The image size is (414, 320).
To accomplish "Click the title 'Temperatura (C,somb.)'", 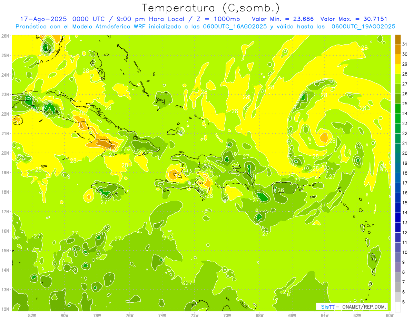I will (211, 8).
